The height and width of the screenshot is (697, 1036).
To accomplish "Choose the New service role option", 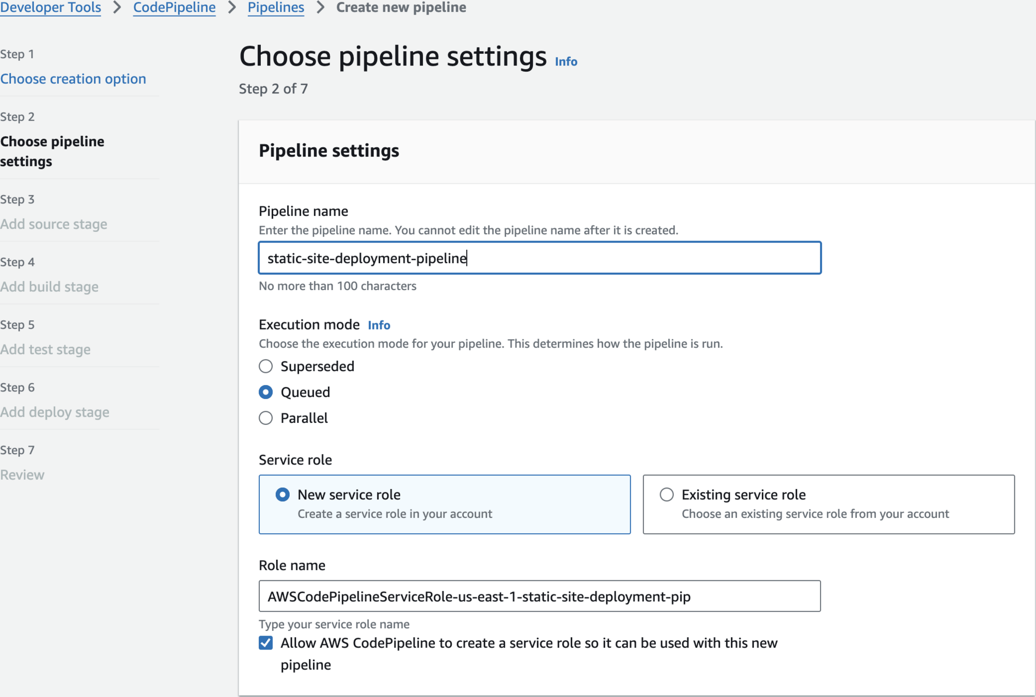I will pos(282,494).
